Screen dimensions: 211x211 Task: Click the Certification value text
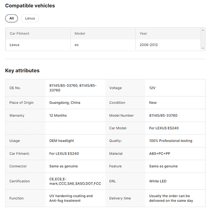coord(75,181)
